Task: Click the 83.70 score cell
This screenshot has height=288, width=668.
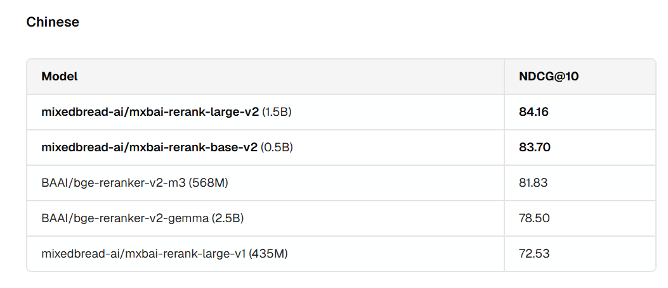Action: point(534,147)
